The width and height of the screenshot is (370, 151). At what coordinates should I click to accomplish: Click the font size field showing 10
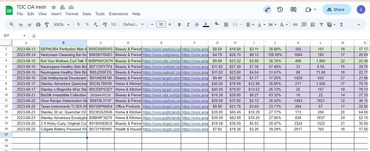point(161,25)
